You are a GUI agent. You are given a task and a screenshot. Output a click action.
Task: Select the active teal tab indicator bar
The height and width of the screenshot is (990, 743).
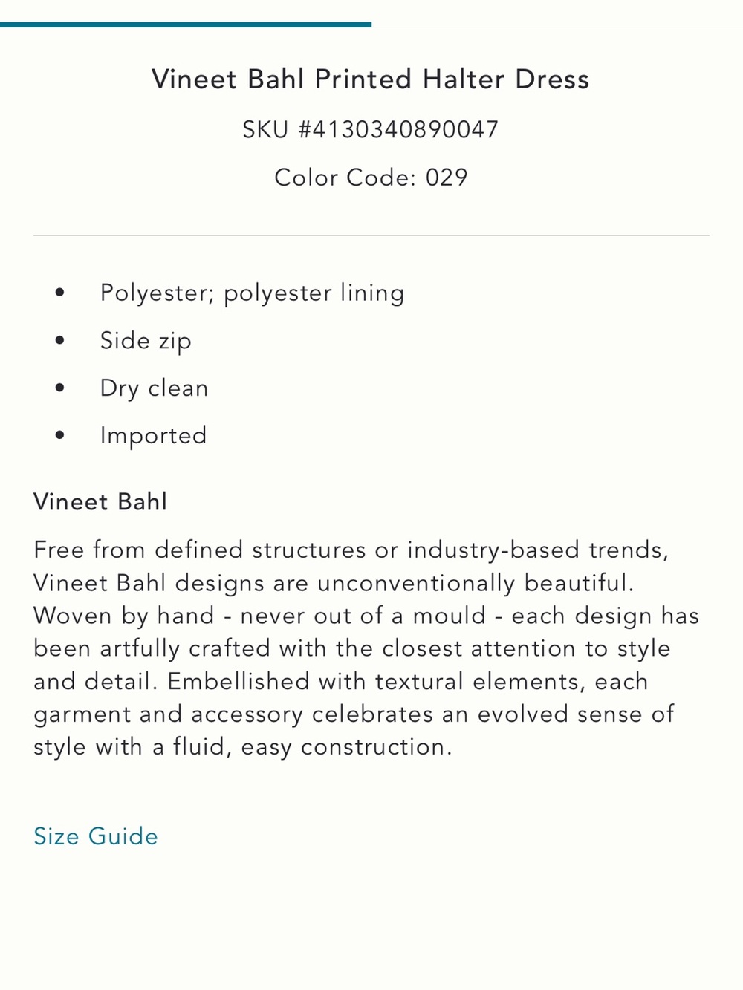[186, 25]
